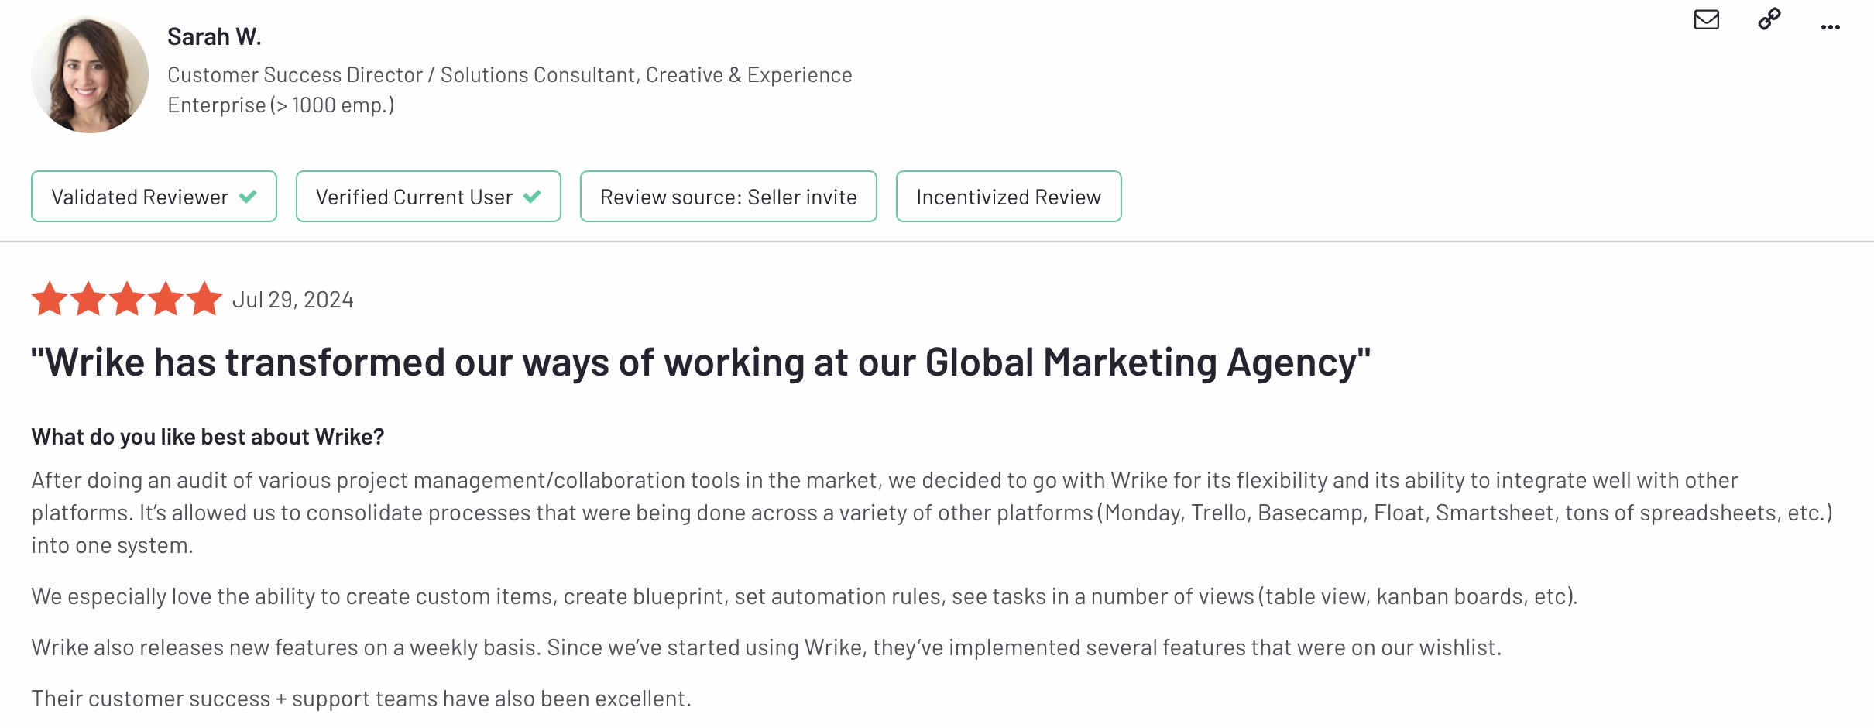Click the review date Jul 29, 2024
Viewport: 1874px width, 728px height.
click(293, 300)
